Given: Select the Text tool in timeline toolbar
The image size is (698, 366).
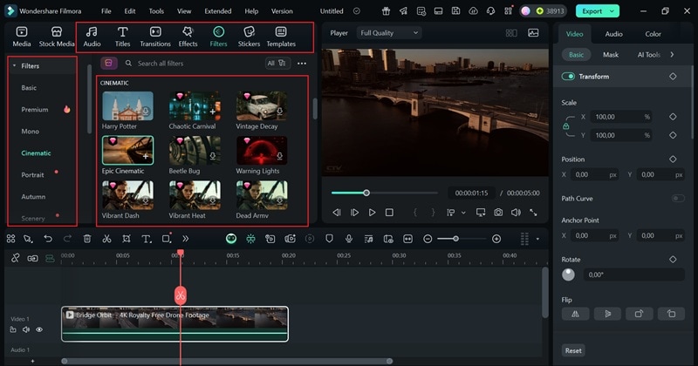Looking at the screenshot, I should click(146, 239).
